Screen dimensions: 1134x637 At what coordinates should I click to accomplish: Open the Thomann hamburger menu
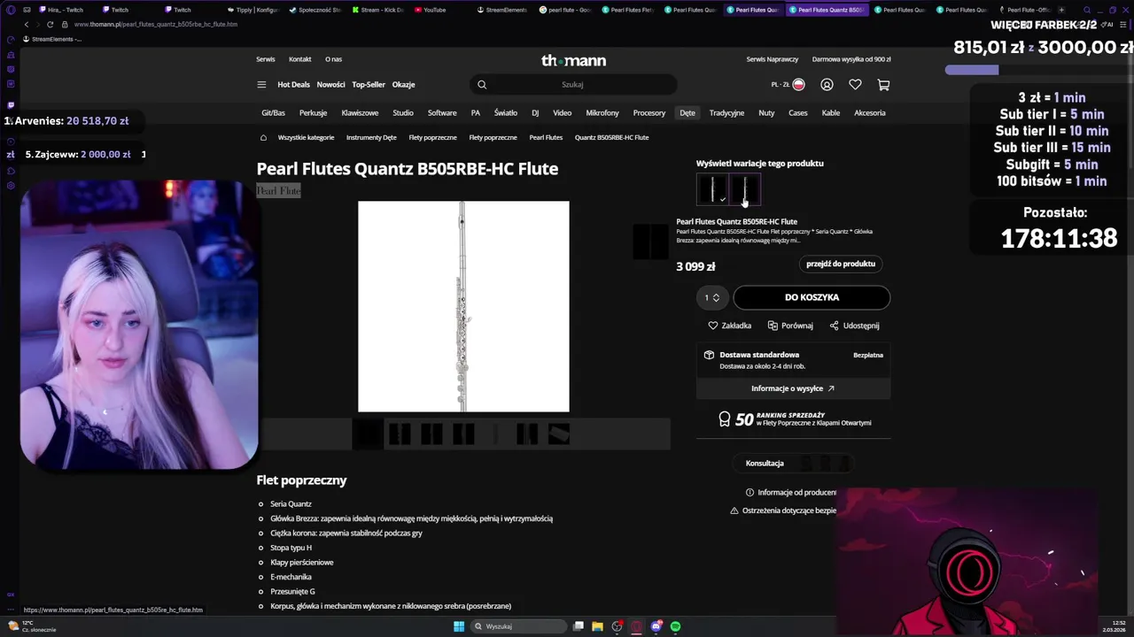click(261, 85)
